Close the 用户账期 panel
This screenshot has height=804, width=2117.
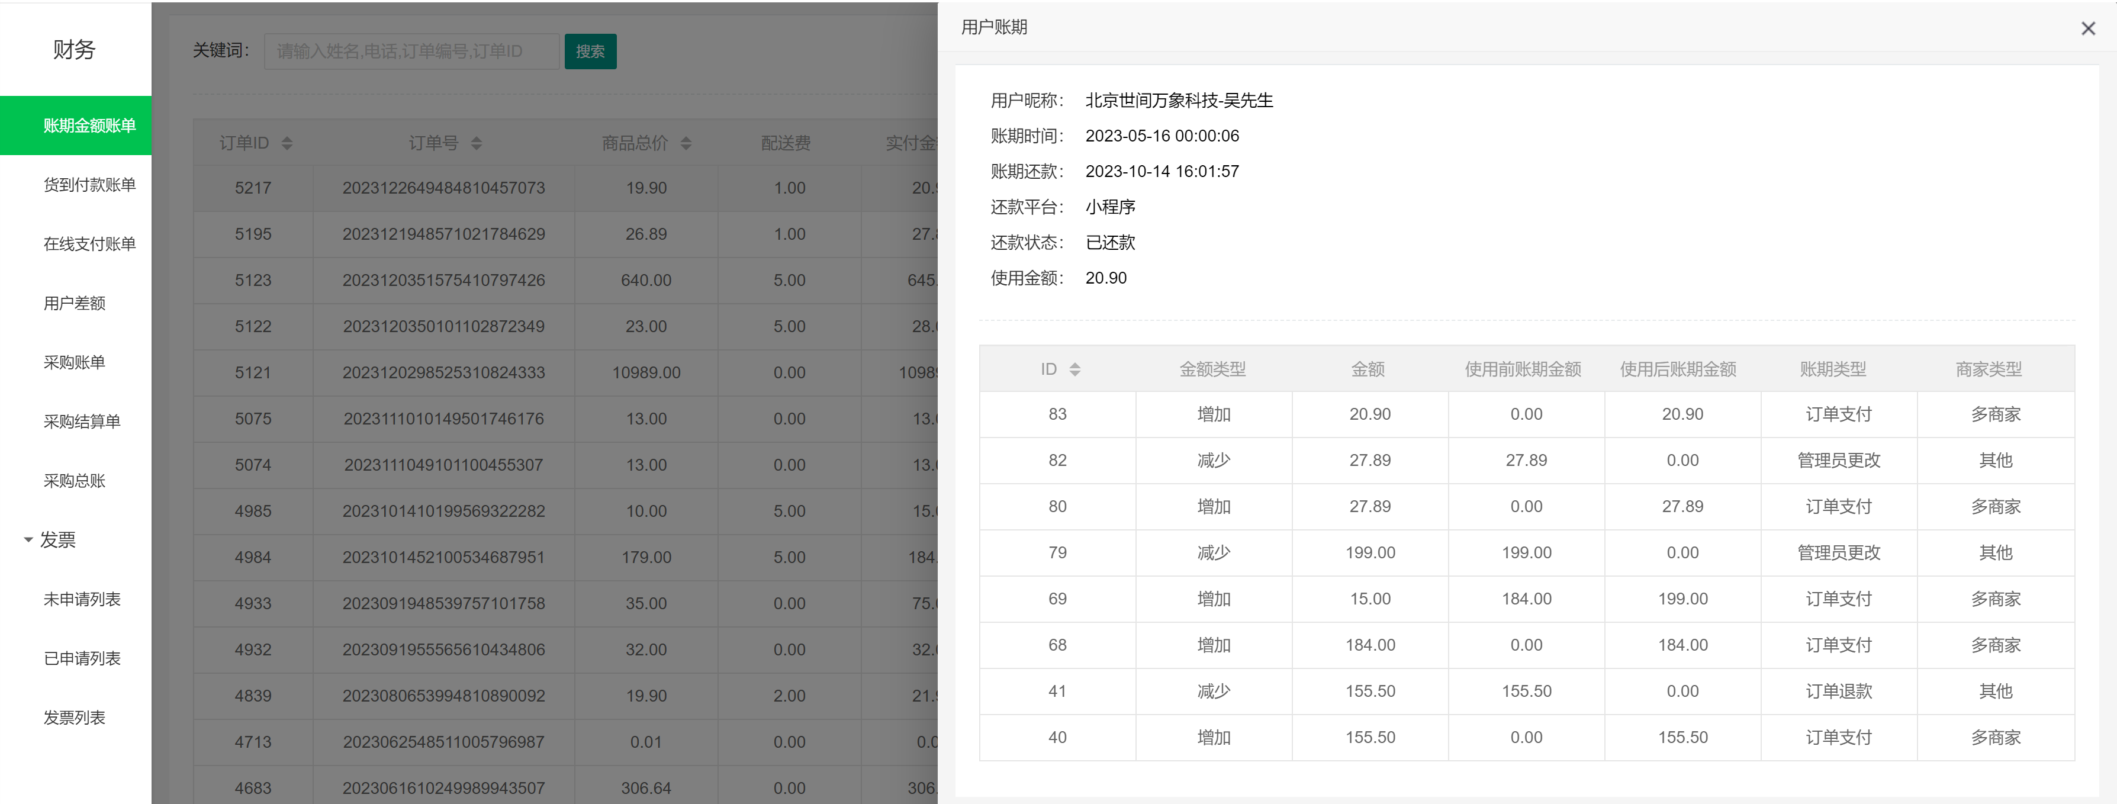[x=2087, y=29]
